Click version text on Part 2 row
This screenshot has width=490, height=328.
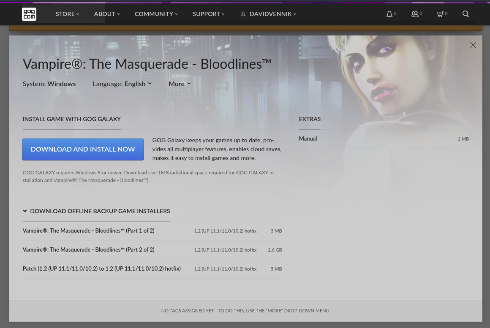(225, 250)
